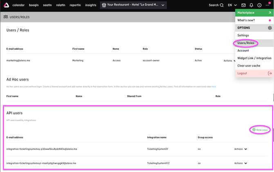This screenshot has width=274, height=172.
Task: Click the restaurant storefront icon
Action: 104,5
